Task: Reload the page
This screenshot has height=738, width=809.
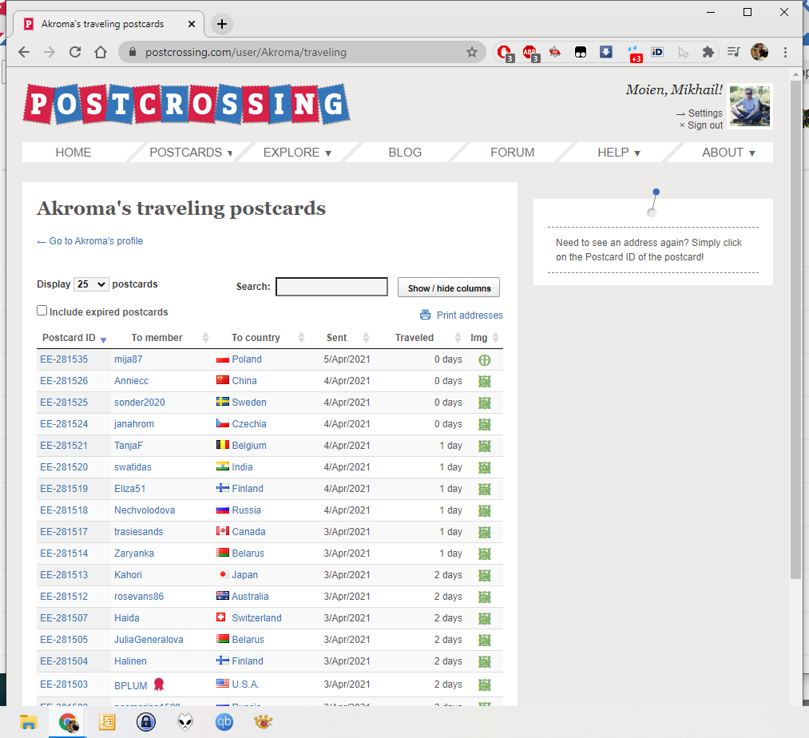Action: (75, 52)
